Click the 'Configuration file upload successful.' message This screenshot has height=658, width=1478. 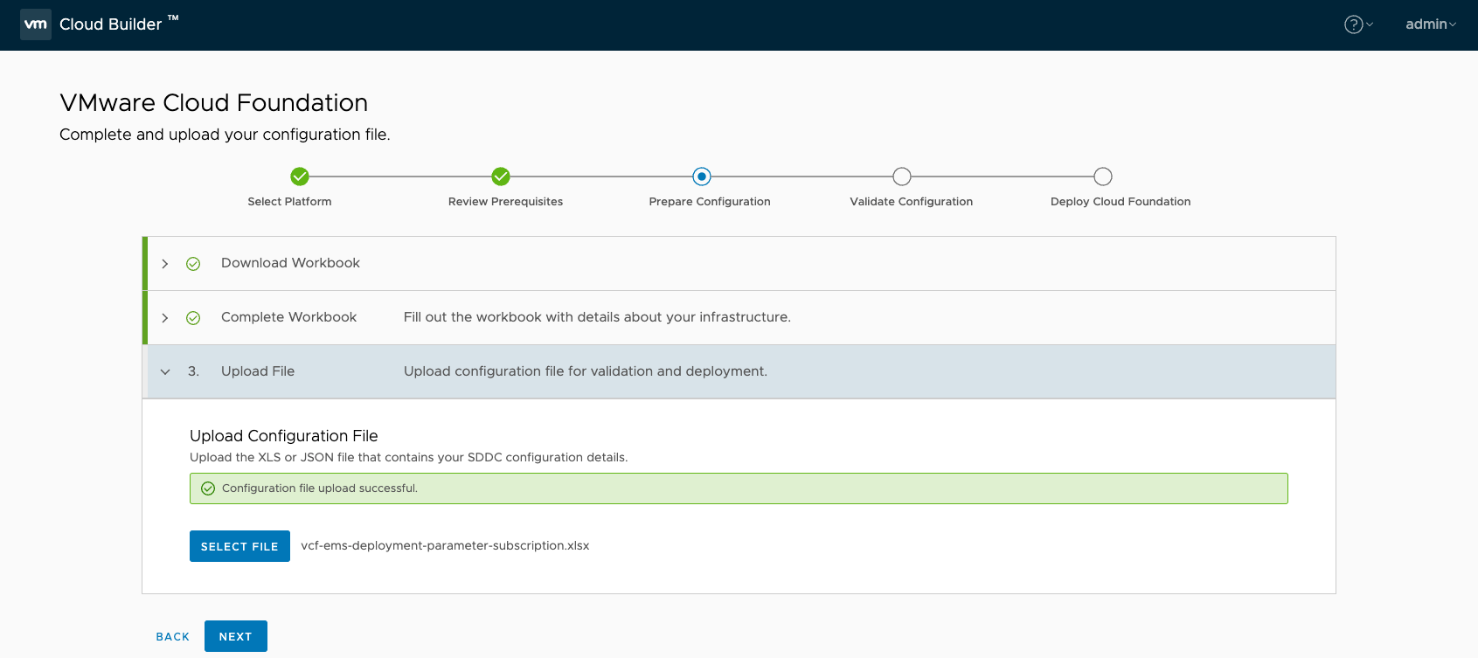click(320, 488)
